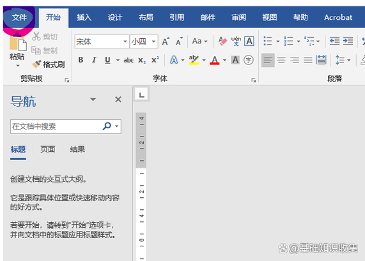The image size is (365, 261).
Task: Click the distributed alignment icon
Action: click(x=322, y=60)
